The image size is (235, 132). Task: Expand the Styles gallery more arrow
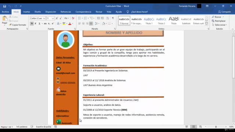point(206,24)
